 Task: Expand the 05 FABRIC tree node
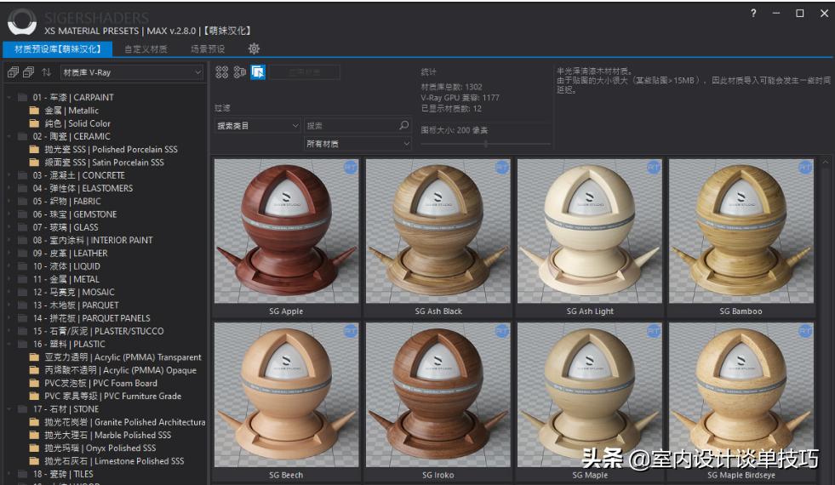point(9,202)
